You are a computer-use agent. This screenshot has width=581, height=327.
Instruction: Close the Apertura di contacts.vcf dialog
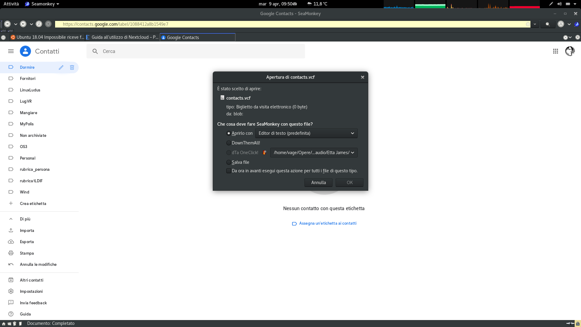pos(363,77)
